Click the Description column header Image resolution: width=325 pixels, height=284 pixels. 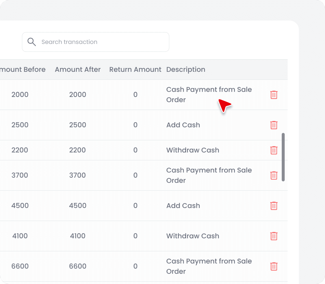click(x=186, y=69)
